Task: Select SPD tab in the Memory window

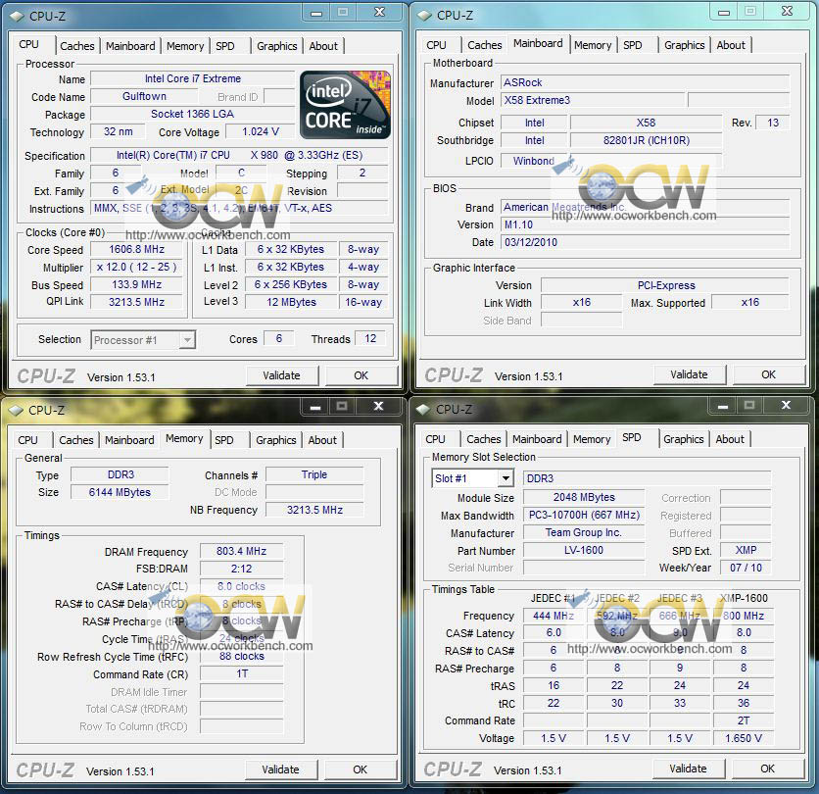Action: 224,440
